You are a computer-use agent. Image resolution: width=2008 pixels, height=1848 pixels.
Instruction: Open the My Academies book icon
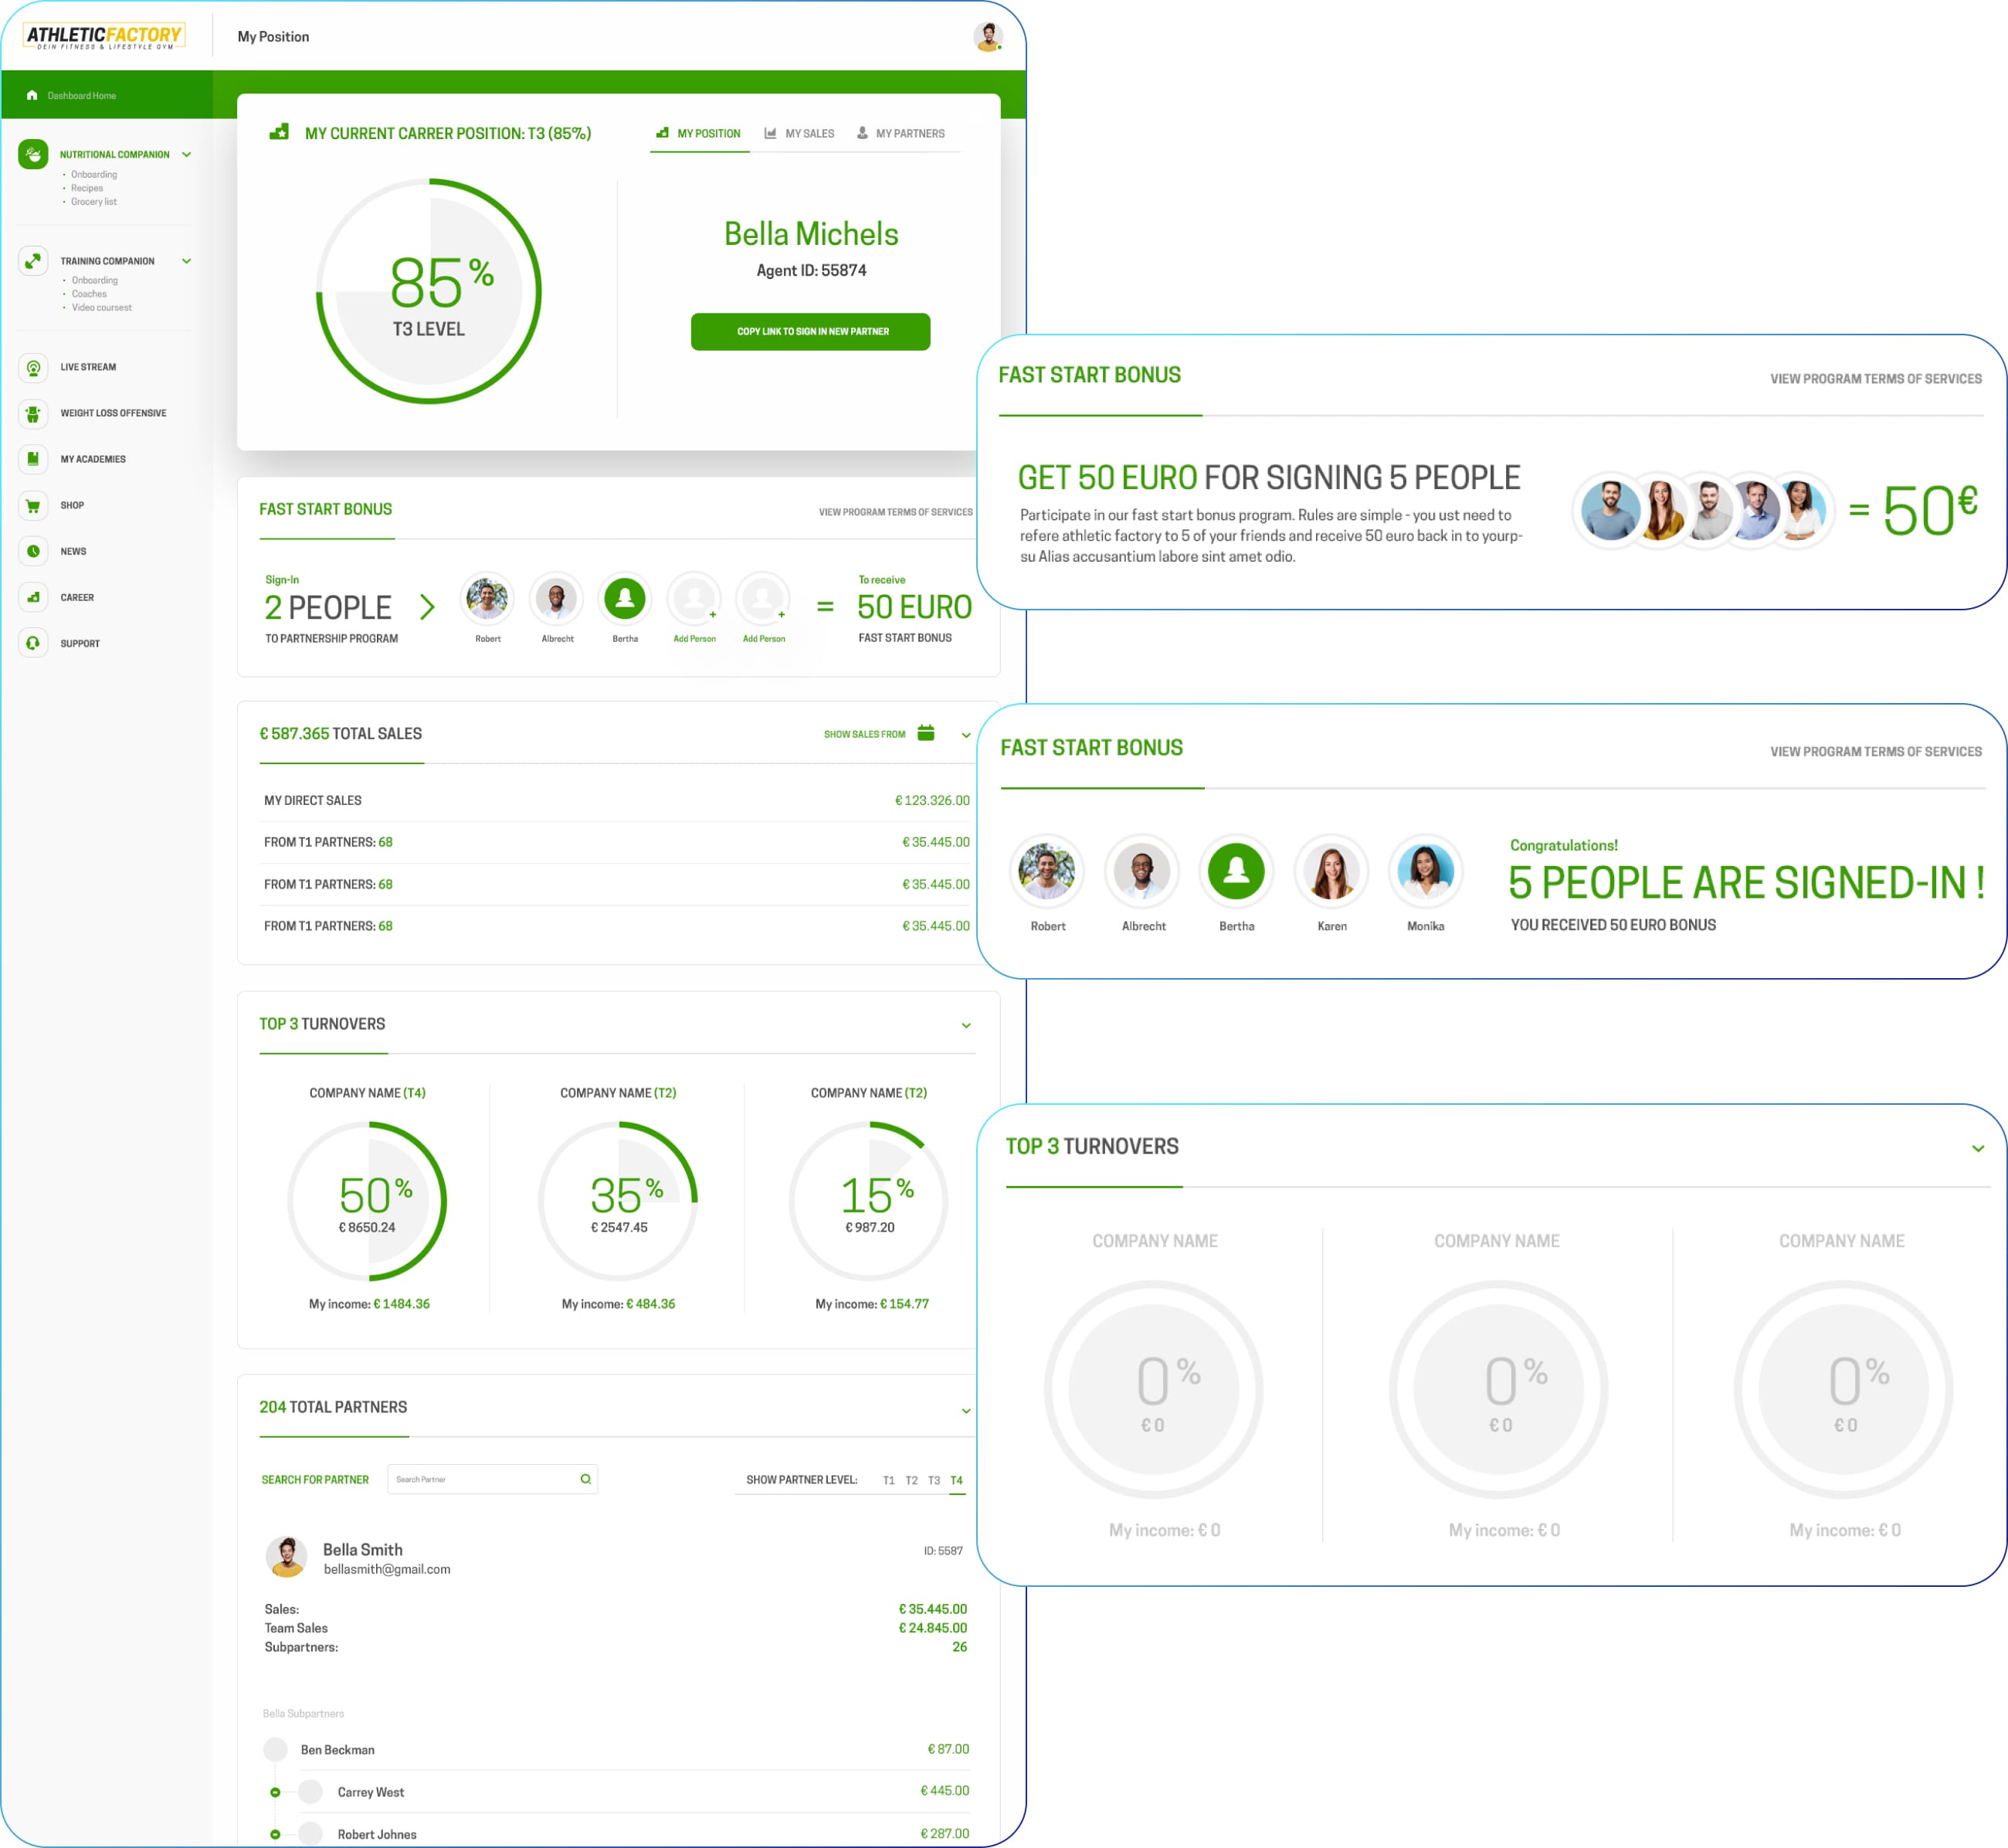click(33, 459)
